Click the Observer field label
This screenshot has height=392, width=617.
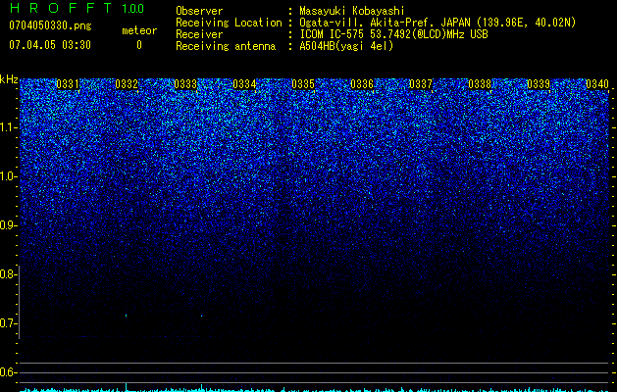pyautogui.click(x=199, y=11)
